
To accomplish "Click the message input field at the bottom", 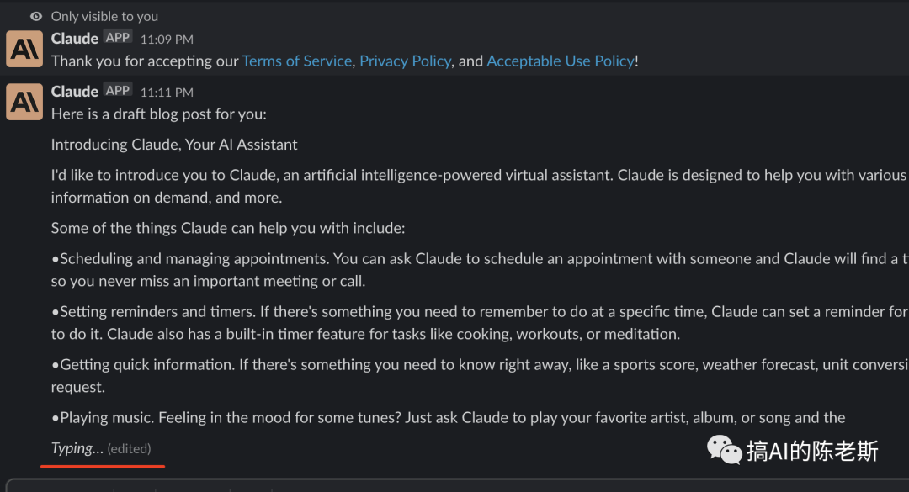I will 457,485.
